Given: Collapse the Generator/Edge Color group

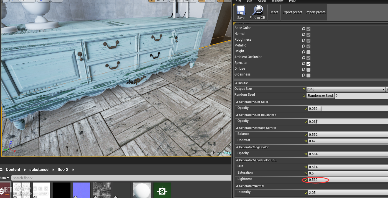Looking at the screenshot, I should click(x=237, y=147).
